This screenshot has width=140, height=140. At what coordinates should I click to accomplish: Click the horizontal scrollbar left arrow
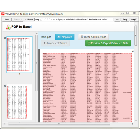(x=4, y=124)
